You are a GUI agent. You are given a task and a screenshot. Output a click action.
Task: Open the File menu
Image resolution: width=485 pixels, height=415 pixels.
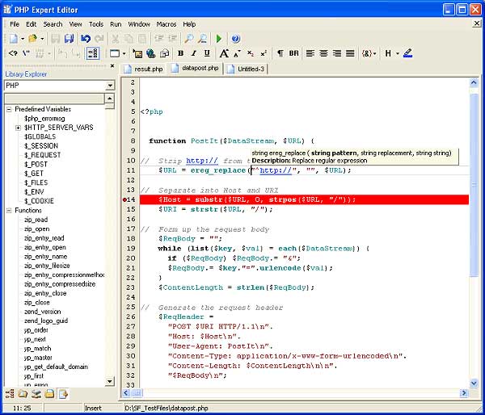[x=15, y=24]
